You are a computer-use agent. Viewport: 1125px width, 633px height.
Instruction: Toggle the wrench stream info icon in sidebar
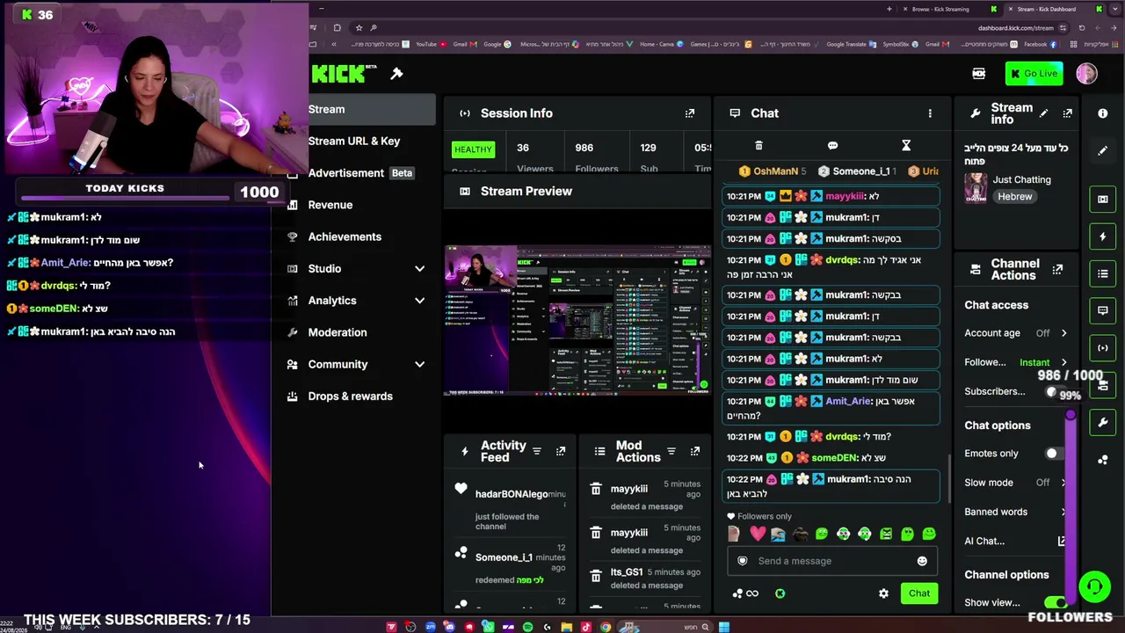[1103, 423]
